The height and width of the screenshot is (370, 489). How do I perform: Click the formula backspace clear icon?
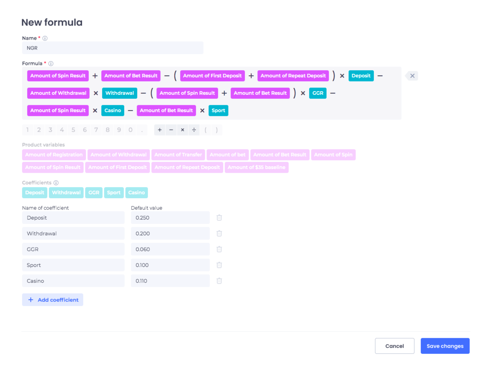point(412,76)
